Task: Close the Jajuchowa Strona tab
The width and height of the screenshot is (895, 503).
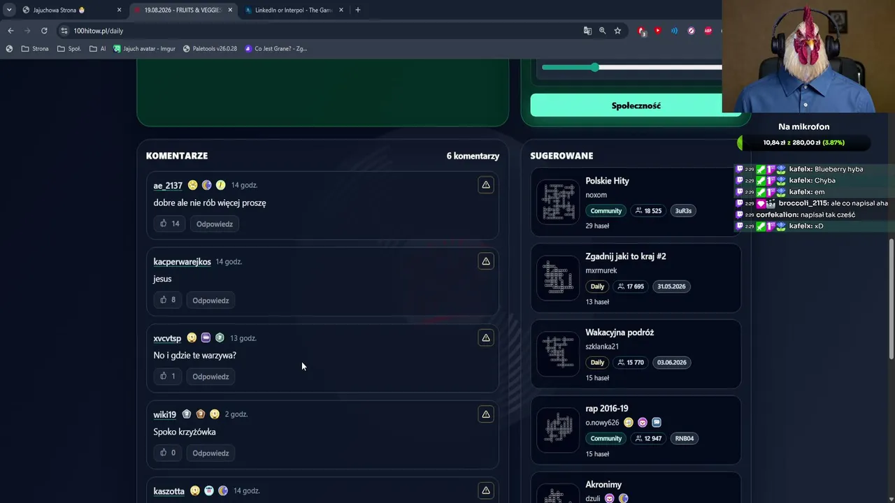Action: pyautogui.click(x=119, y=10)
